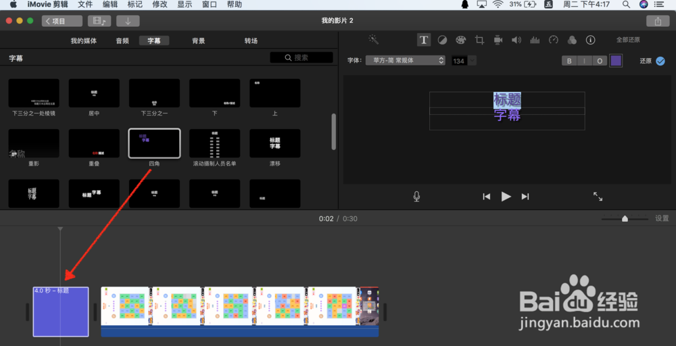676x346 pixels.
Task: Toggle italic text style
Action: (585, 61)
